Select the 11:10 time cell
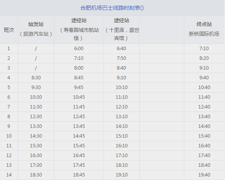 (x=122, y=97)
